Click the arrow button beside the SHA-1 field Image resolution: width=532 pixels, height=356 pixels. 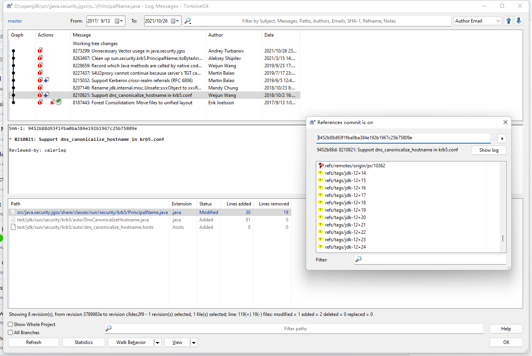tap(502, 139)
